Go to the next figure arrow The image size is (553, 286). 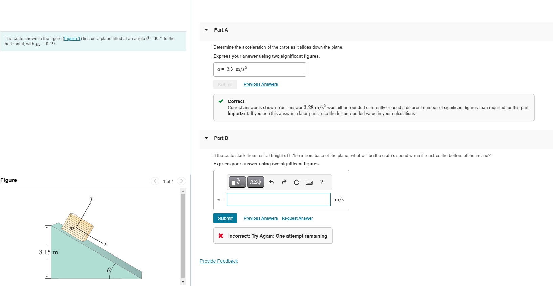(x=182, y=181)
